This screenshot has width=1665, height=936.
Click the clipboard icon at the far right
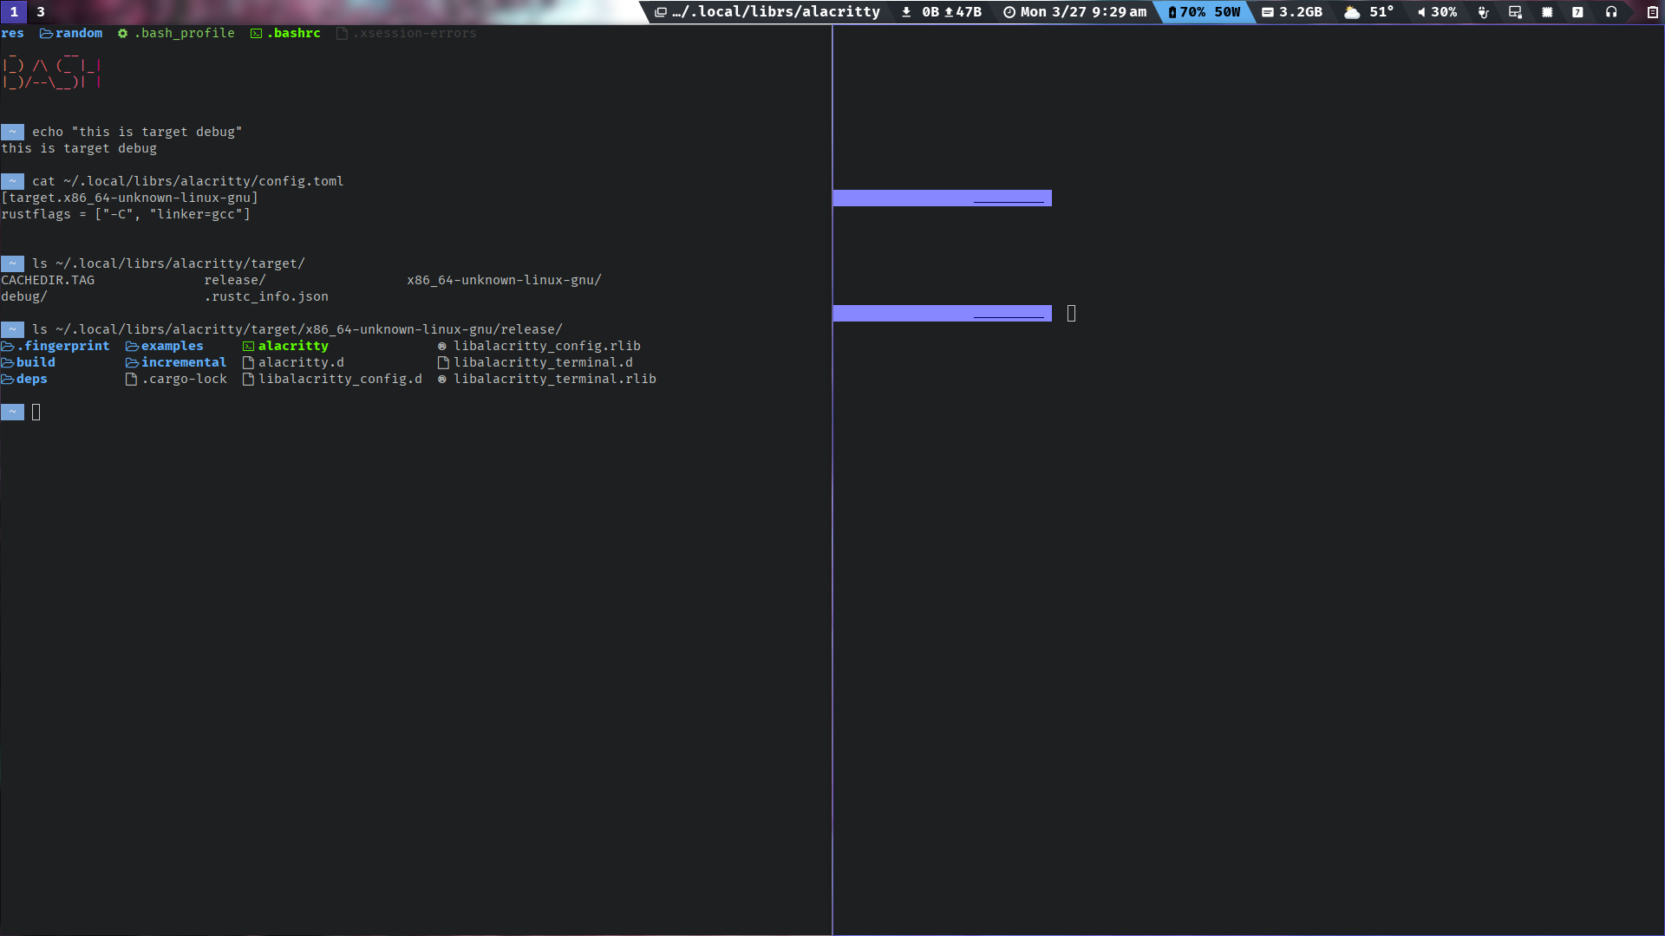[x=1653, y=12]
